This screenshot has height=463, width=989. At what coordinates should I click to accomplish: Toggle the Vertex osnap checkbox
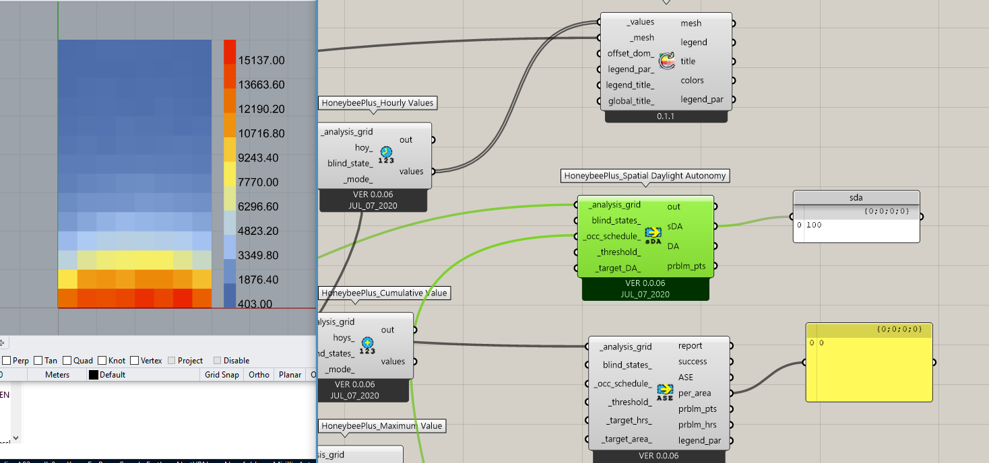tap(135, 361)
